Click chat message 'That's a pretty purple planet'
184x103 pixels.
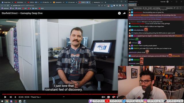point(148,45)
